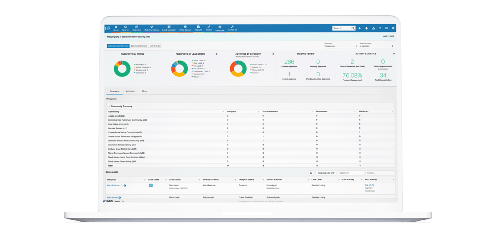489x249 pixels.
Task: Click the CRM Queue globe icon
Action: point(185,27)
